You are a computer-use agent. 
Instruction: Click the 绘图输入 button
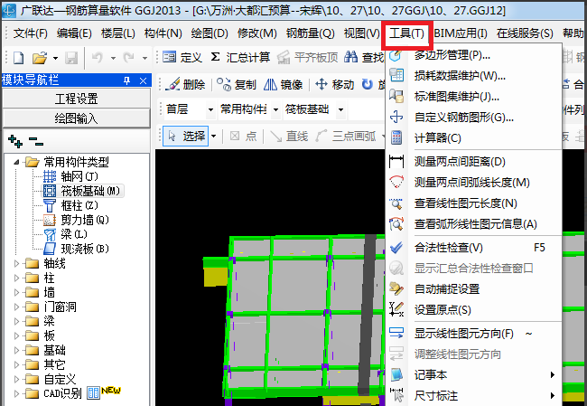pyautogui.click(x=76, y=118)
